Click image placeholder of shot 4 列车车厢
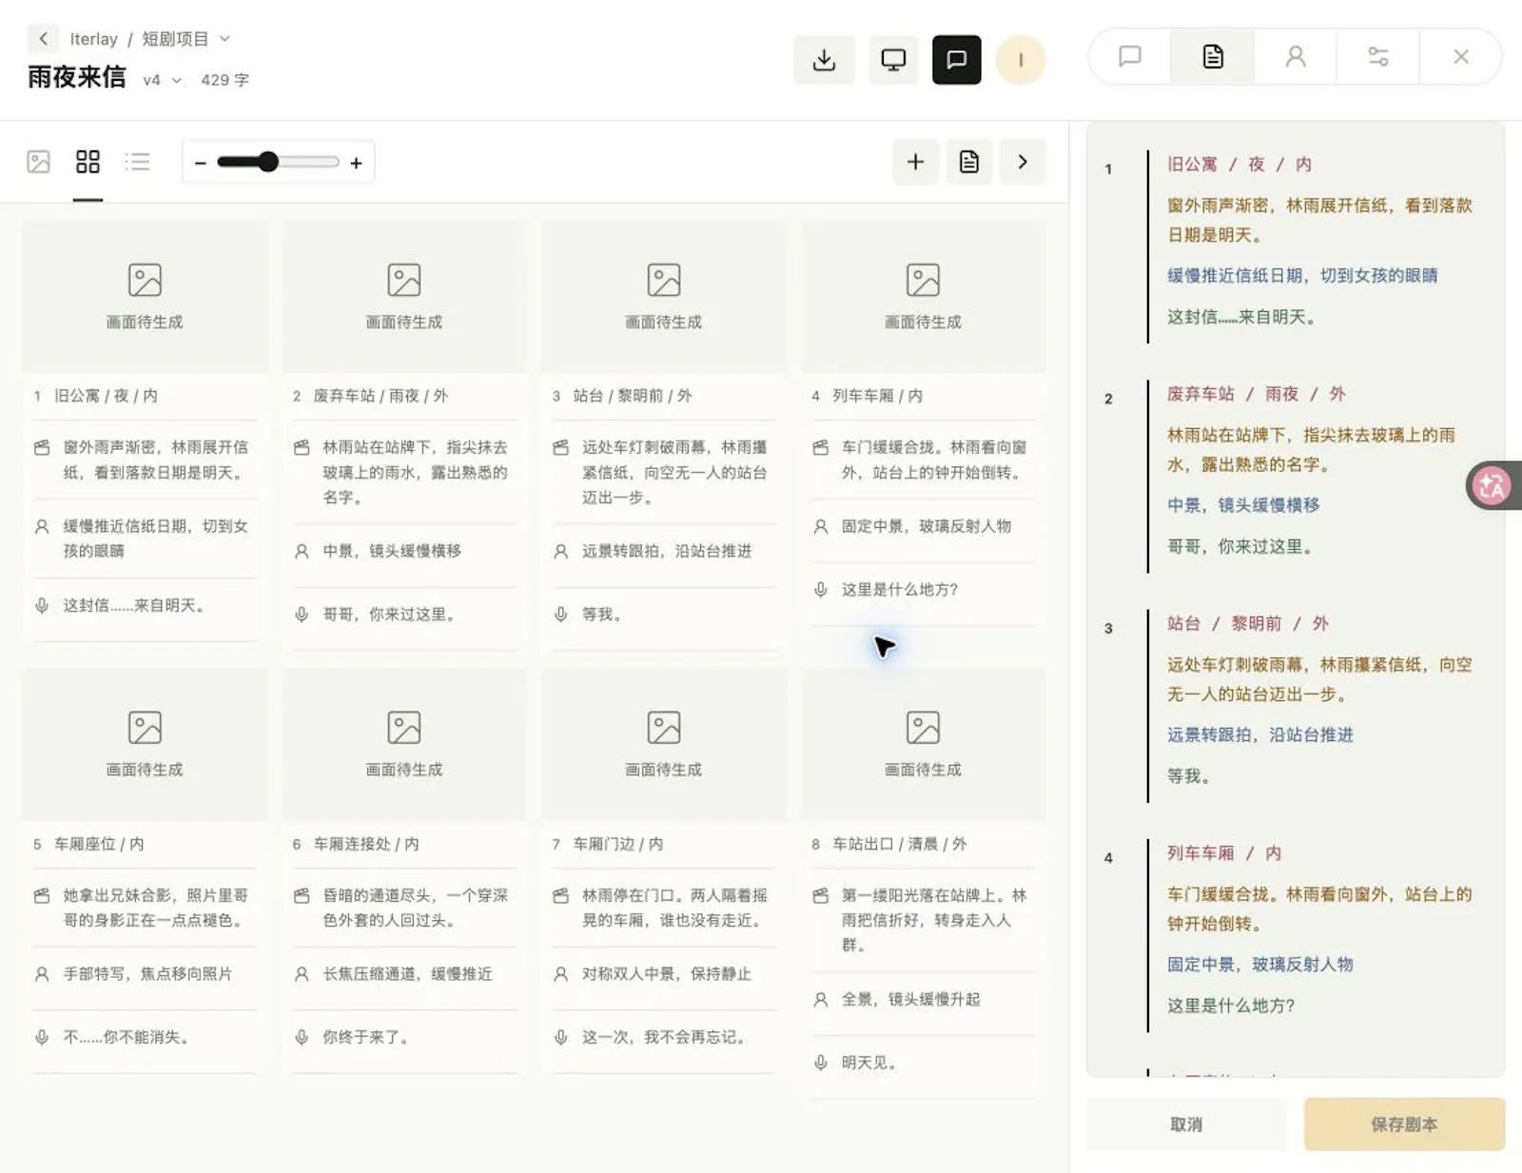1522x1173 pixels. click(923, 297)
